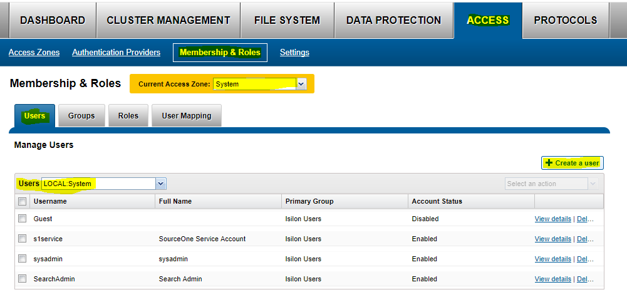Toggle the select-all checkbox in table header

[x=23, y=201]
